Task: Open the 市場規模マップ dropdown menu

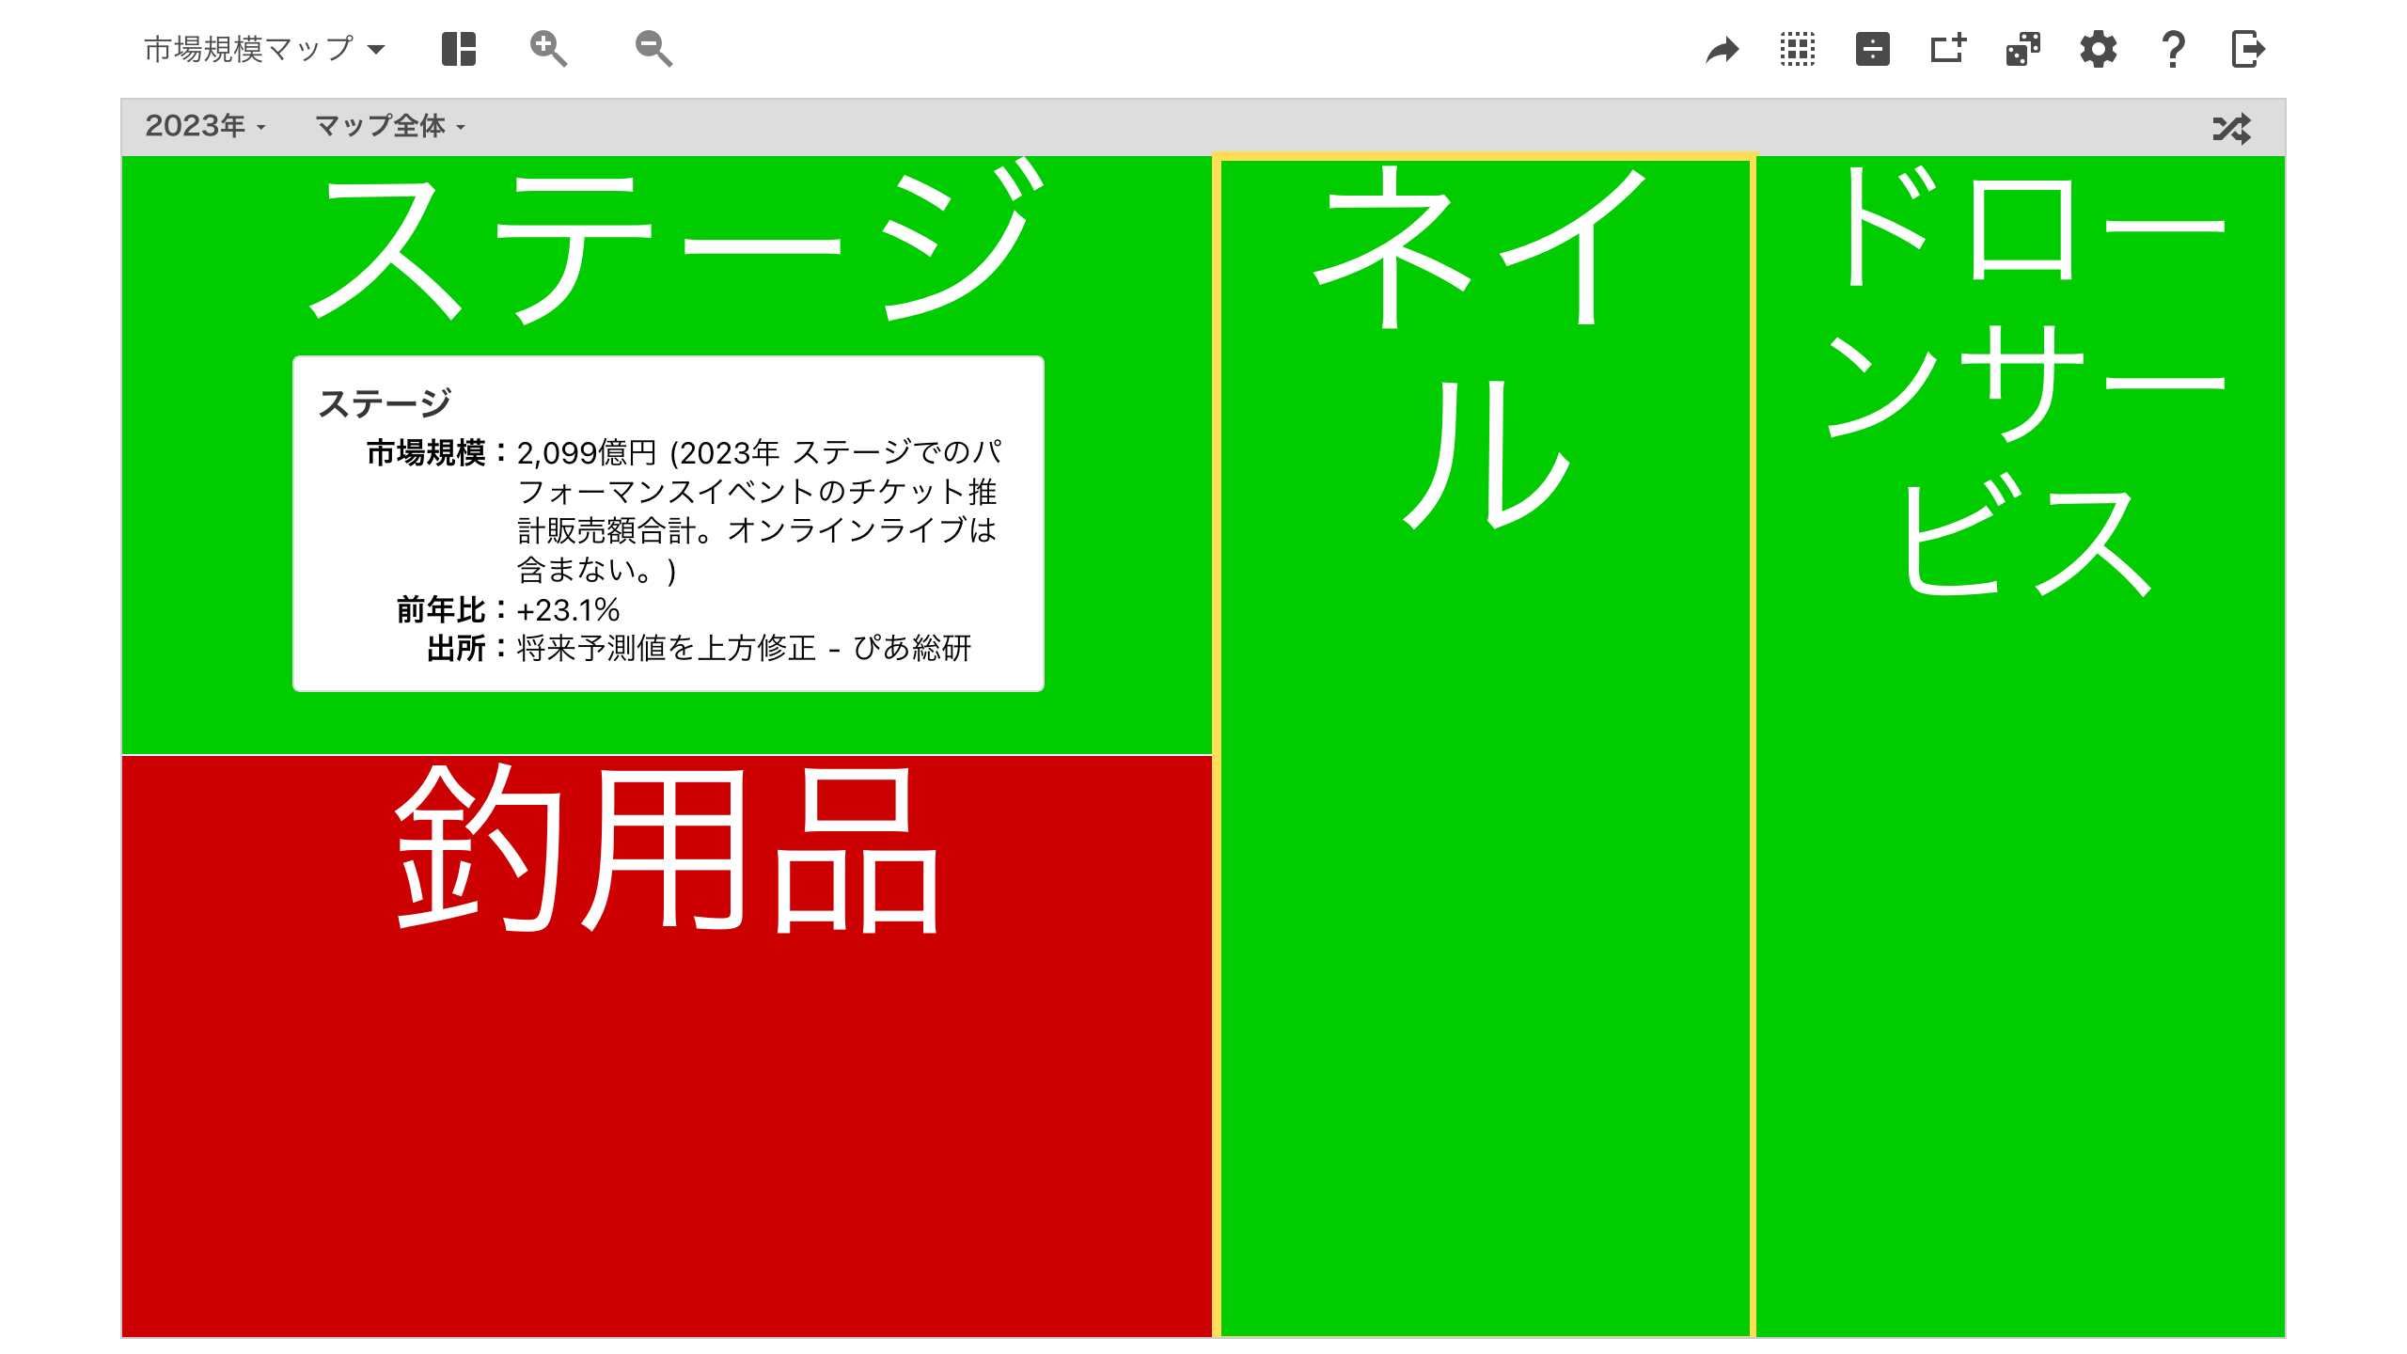Action: click(264, 49)
